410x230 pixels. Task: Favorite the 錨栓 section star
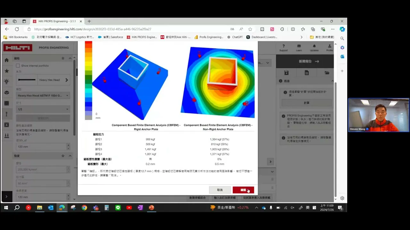(x=63, y=58)
